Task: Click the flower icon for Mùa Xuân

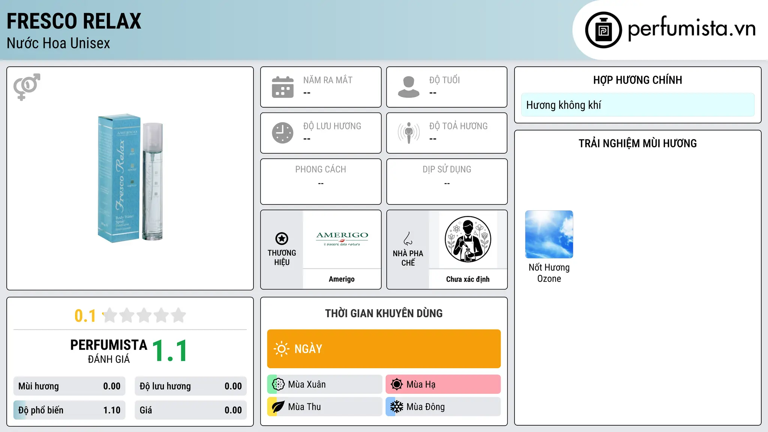Action: pos(278,384)
